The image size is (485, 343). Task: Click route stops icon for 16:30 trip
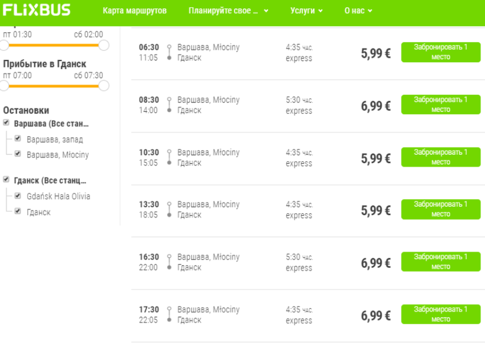[x=169, y=262]
